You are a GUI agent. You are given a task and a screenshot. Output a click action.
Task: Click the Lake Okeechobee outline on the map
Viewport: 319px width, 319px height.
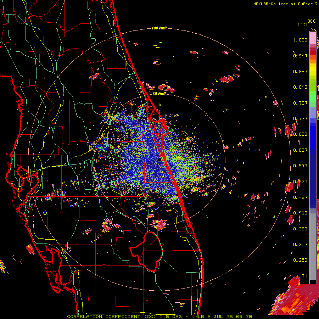tap(146, 251)
